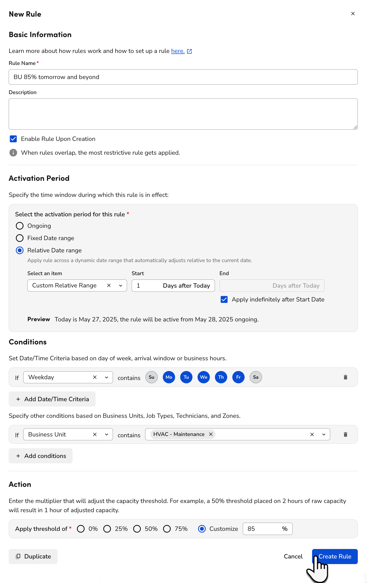The width and height of the screenshot is (367, 583).
Task: Click the external link icon next to 'here'
Action: [189, 51]
